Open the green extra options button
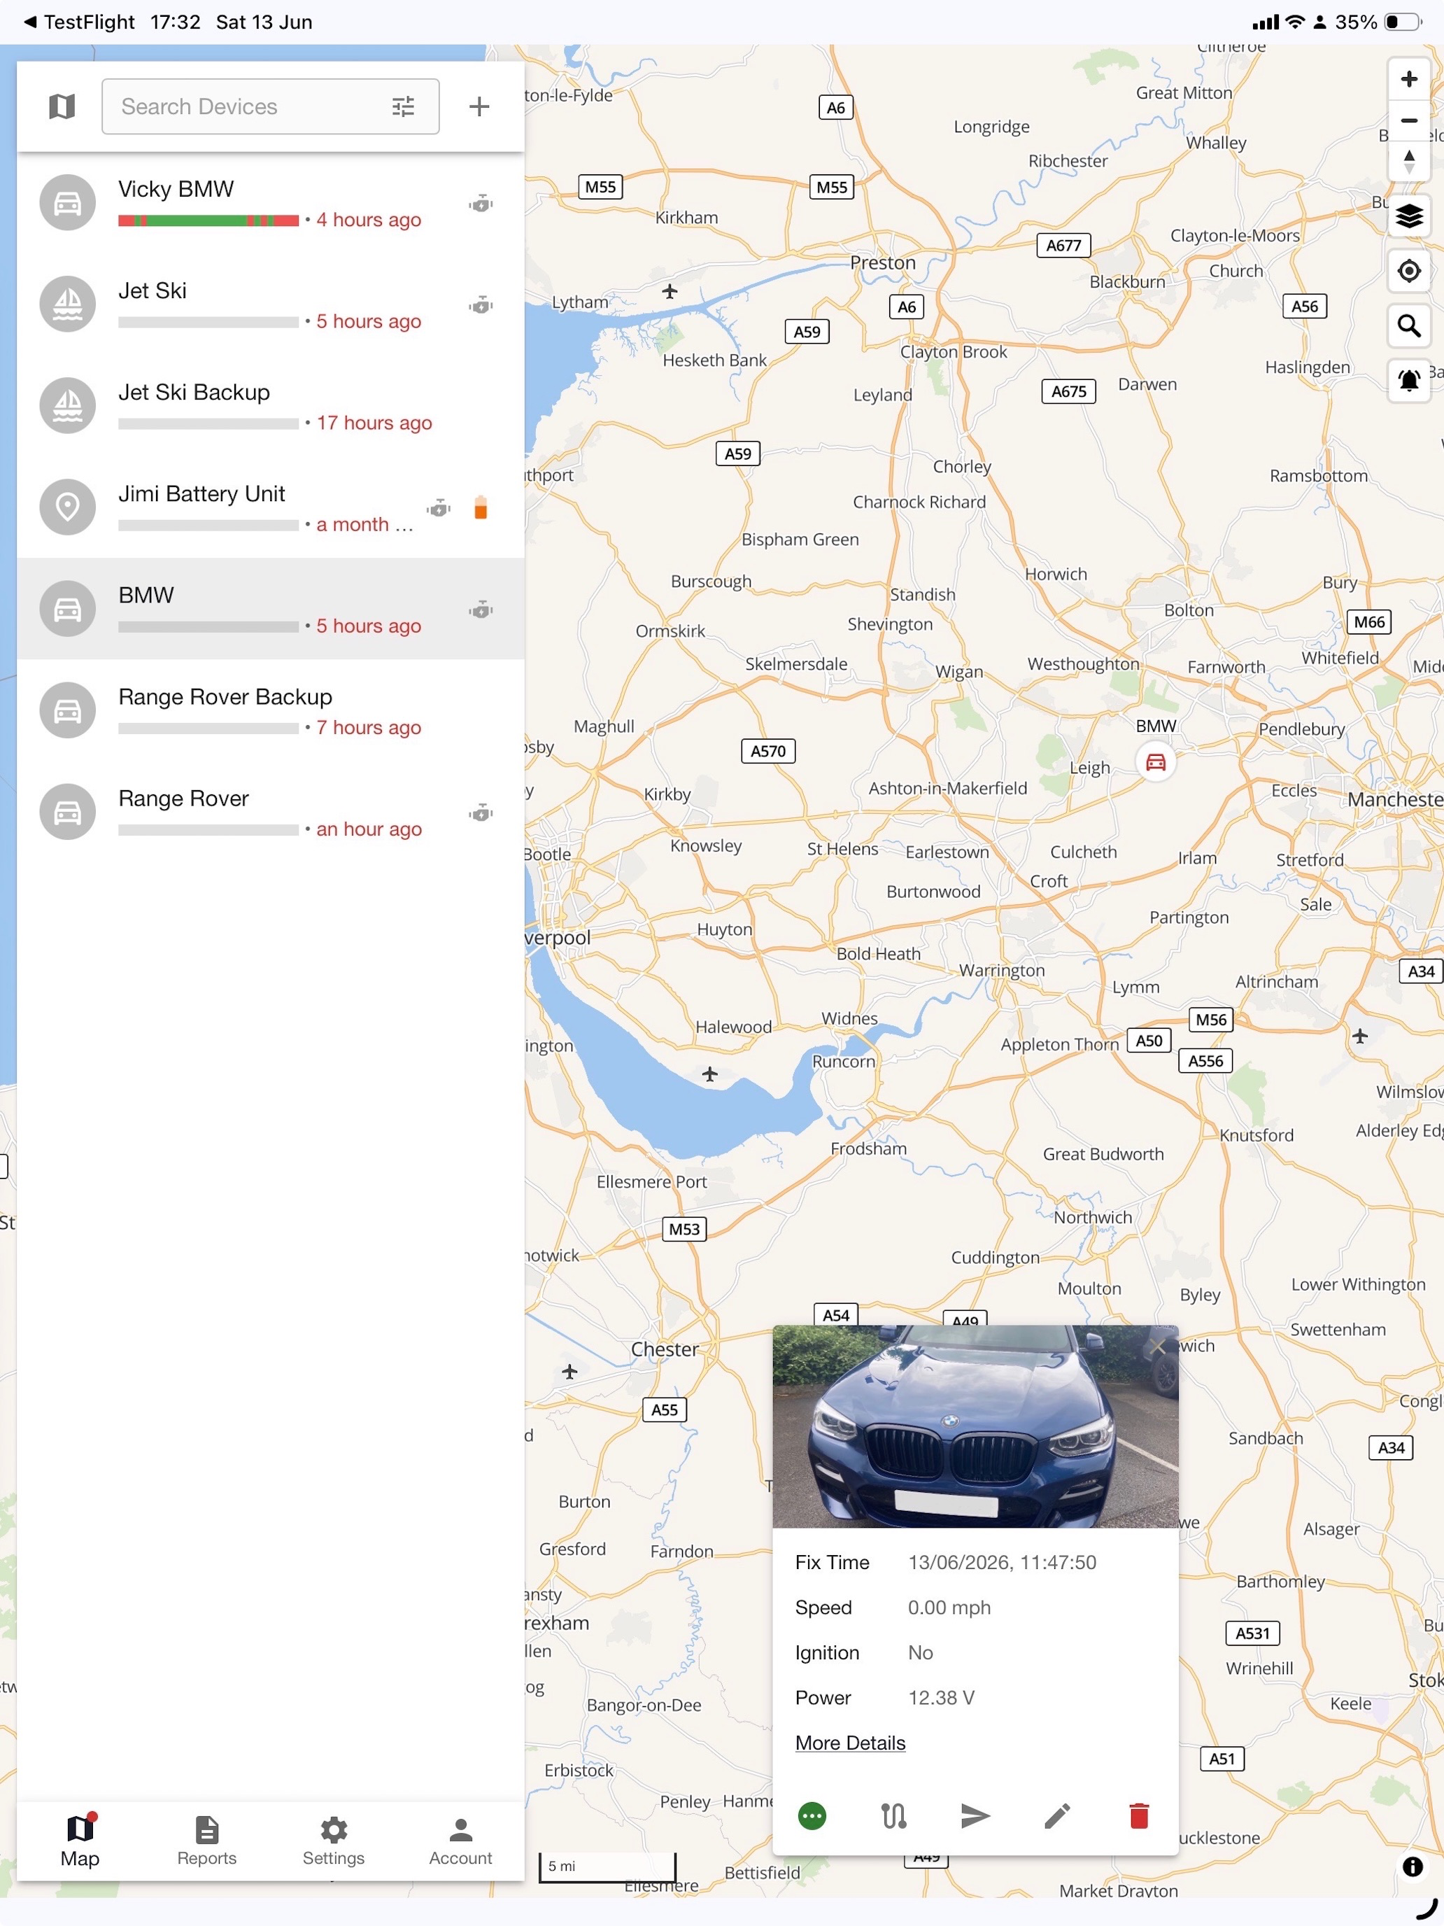The width and height of the screenshot is (1444, 1926). 812,1815
